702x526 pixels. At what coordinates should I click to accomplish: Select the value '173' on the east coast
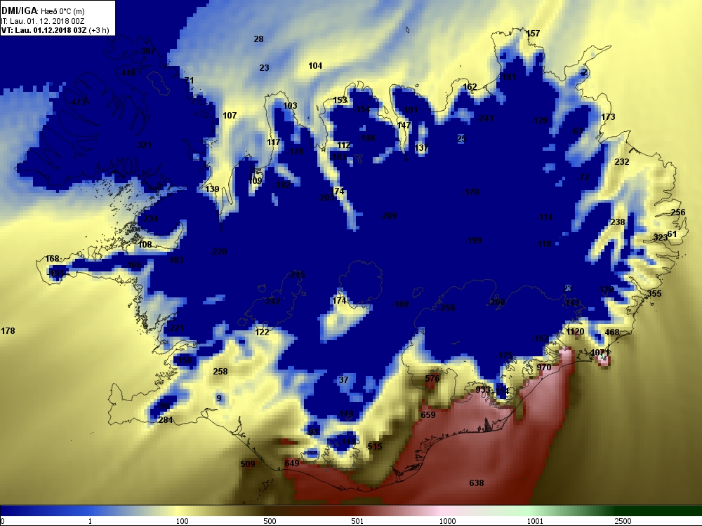[608, 116]
